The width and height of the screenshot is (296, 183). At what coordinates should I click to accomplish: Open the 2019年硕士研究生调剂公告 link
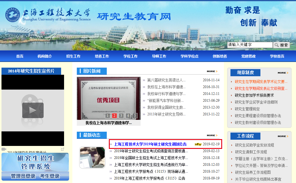pos(150,144)
